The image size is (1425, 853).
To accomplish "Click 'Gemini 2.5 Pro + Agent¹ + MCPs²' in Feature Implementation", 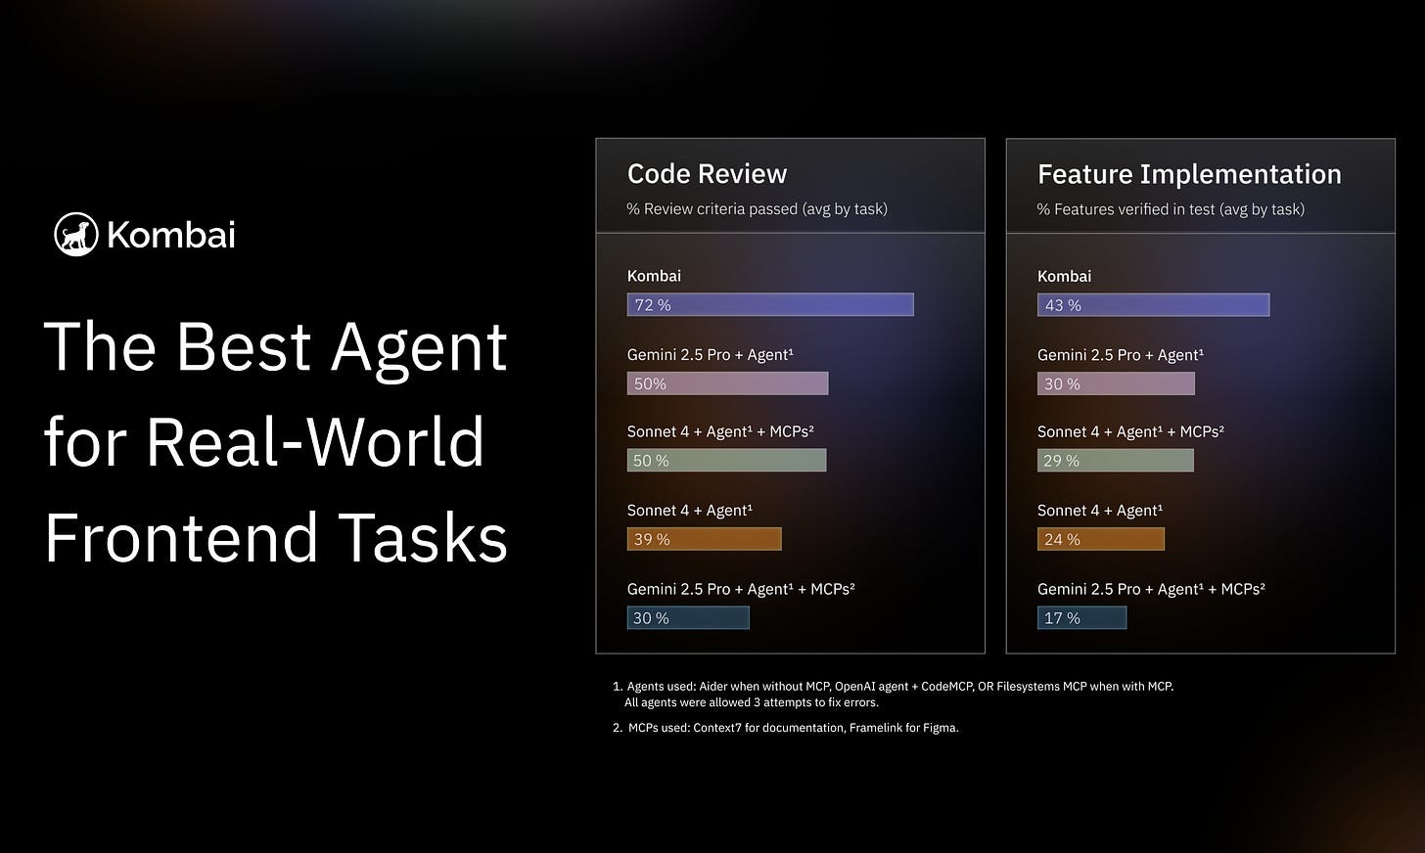I will [x=1151, y=589].
